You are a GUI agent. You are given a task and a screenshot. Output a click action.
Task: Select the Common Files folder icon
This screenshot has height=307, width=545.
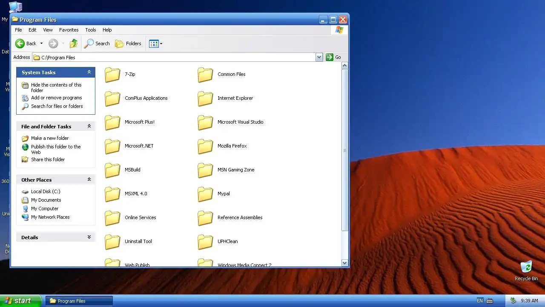point(205,74)
